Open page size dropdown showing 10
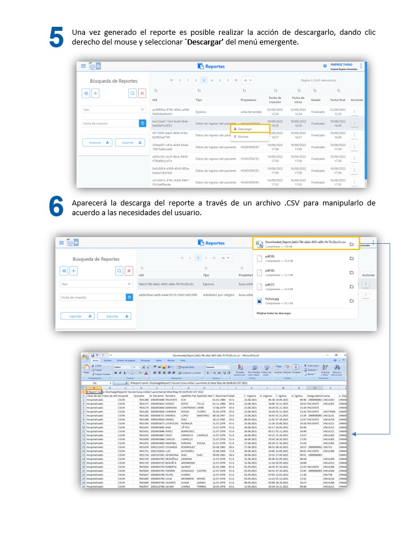Screen dimensions: 411x548 pyautogui.click(x=247, y=80)
